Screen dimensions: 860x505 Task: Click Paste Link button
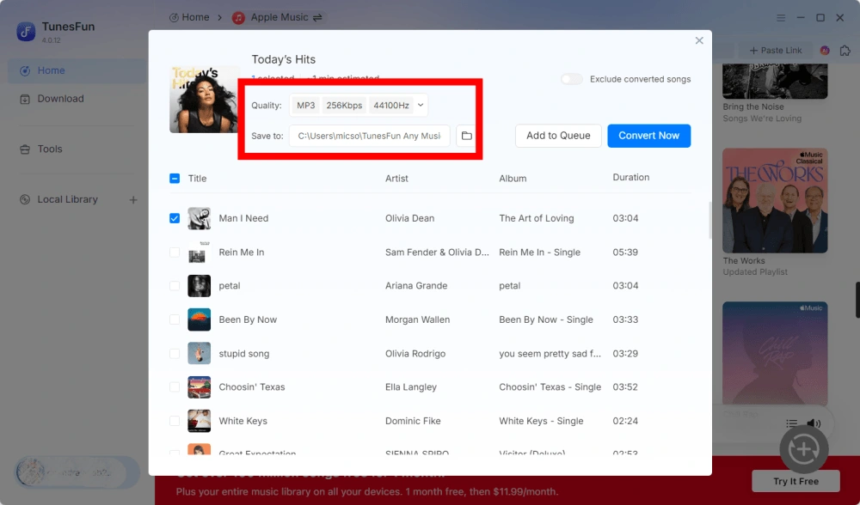[x=776, y=51]
